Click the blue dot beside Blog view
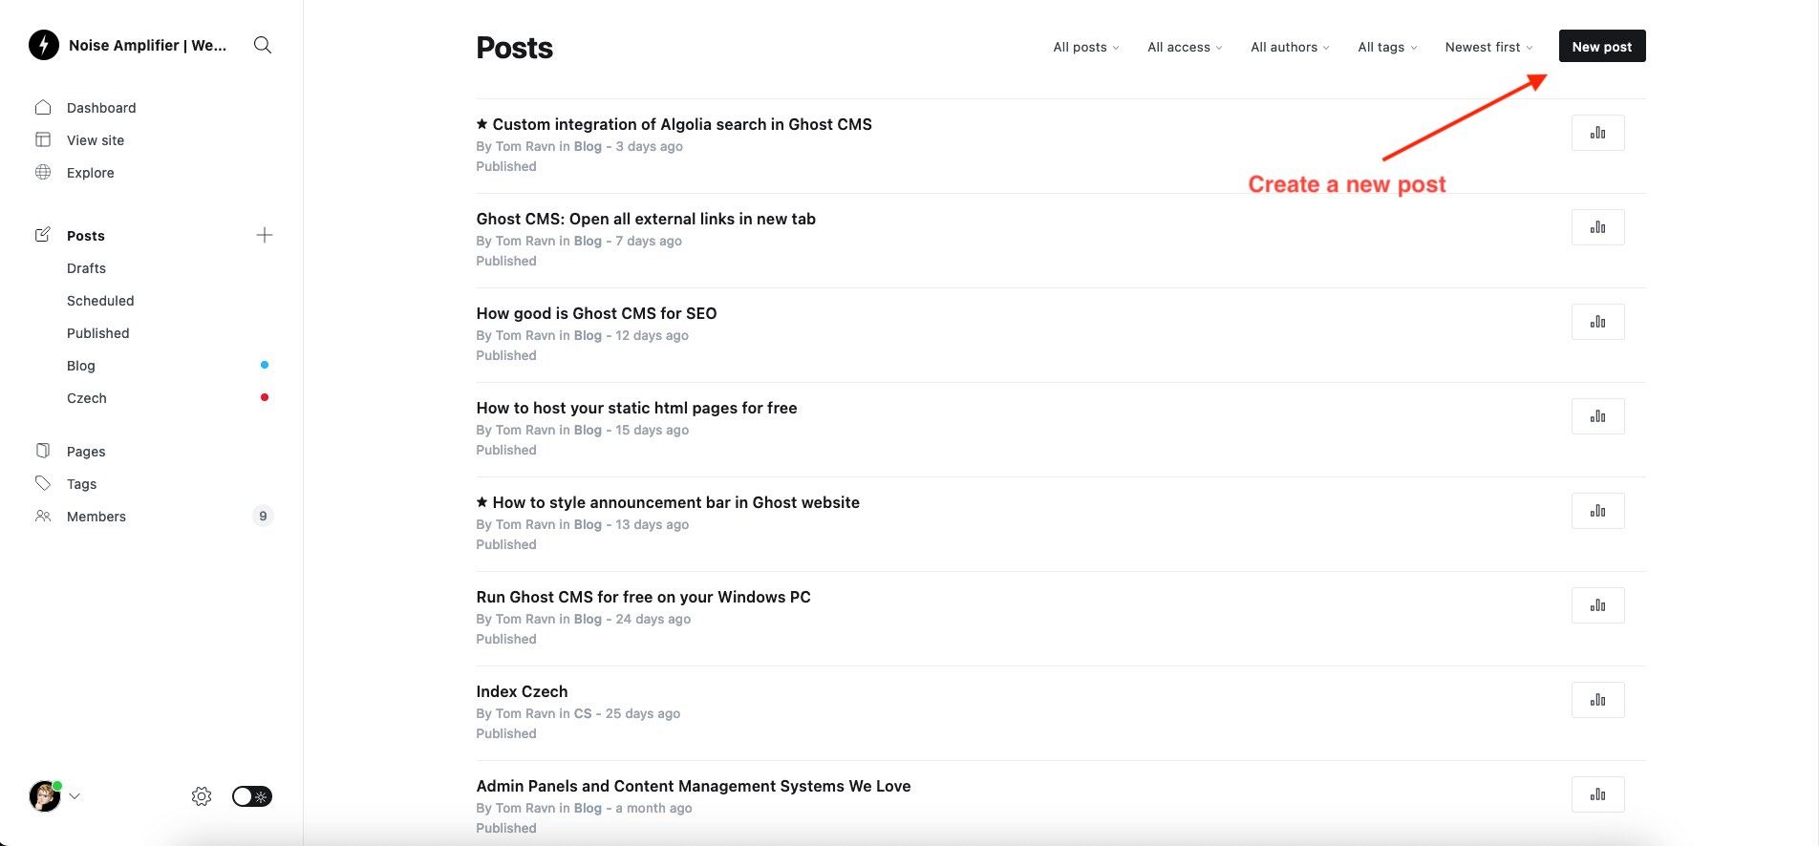 point(265,365)
